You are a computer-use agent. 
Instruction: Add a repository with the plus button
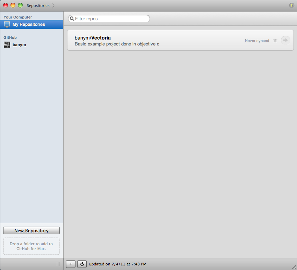click(x=71, y=264)
